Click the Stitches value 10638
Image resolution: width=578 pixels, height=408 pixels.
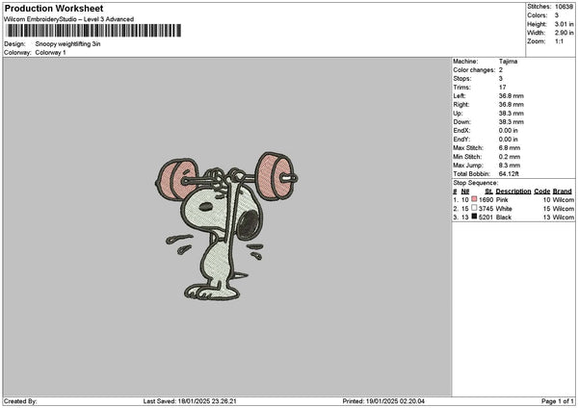(x=564, y=7)
